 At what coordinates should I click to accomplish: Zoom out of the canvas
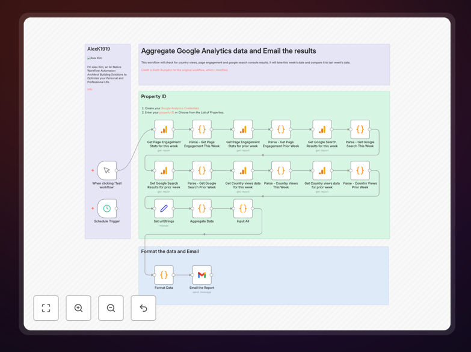point(111,308)
